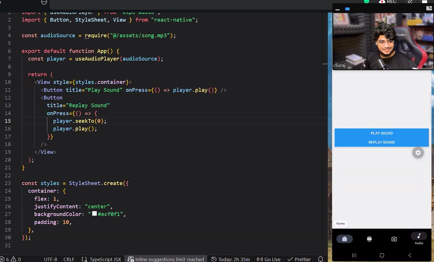Image resolution: width=434 pixels, height=262 pixels.
Task: Select language mode TypeScript JSX
Action: click(101, 259)
